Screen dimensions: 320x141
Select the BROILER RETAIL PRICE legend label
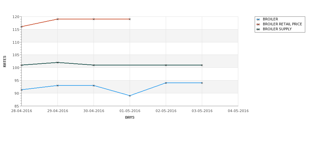point(283,24)
